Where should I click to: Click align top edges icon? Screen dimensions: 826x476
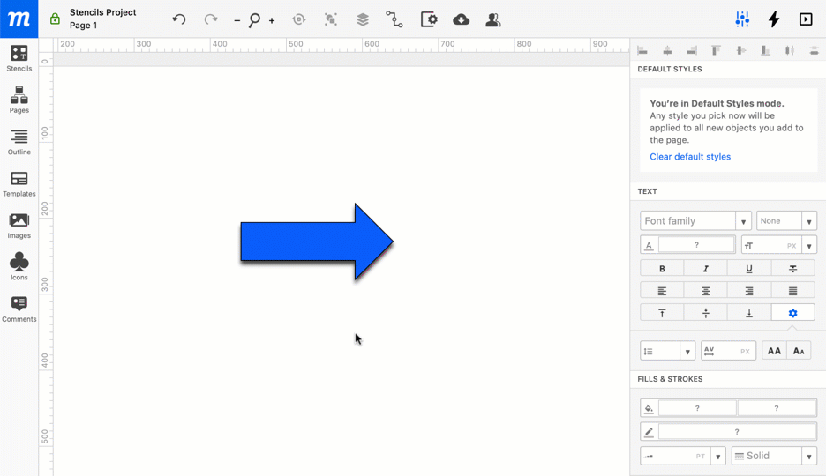[x=716, y=50]
